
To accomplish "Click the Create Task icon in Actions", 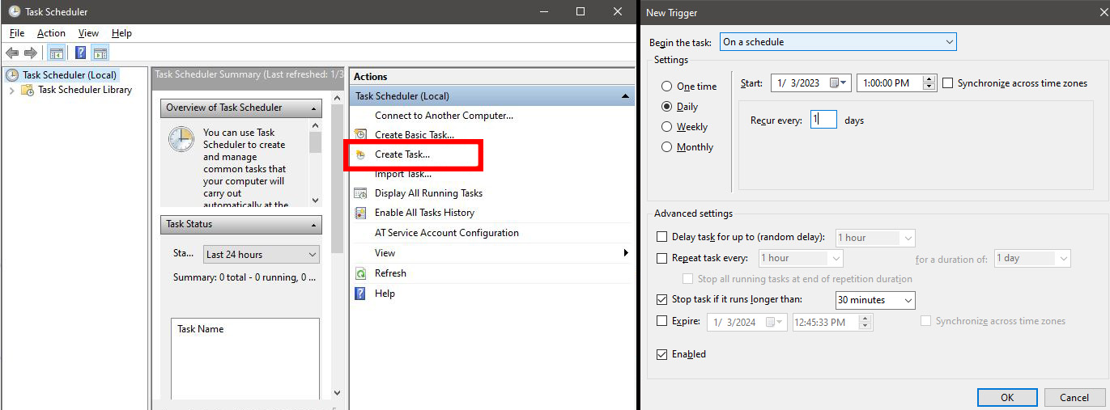I will point(360,154).
